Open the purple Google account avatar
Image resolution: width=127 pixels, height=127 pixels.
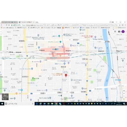coord(123,31)
